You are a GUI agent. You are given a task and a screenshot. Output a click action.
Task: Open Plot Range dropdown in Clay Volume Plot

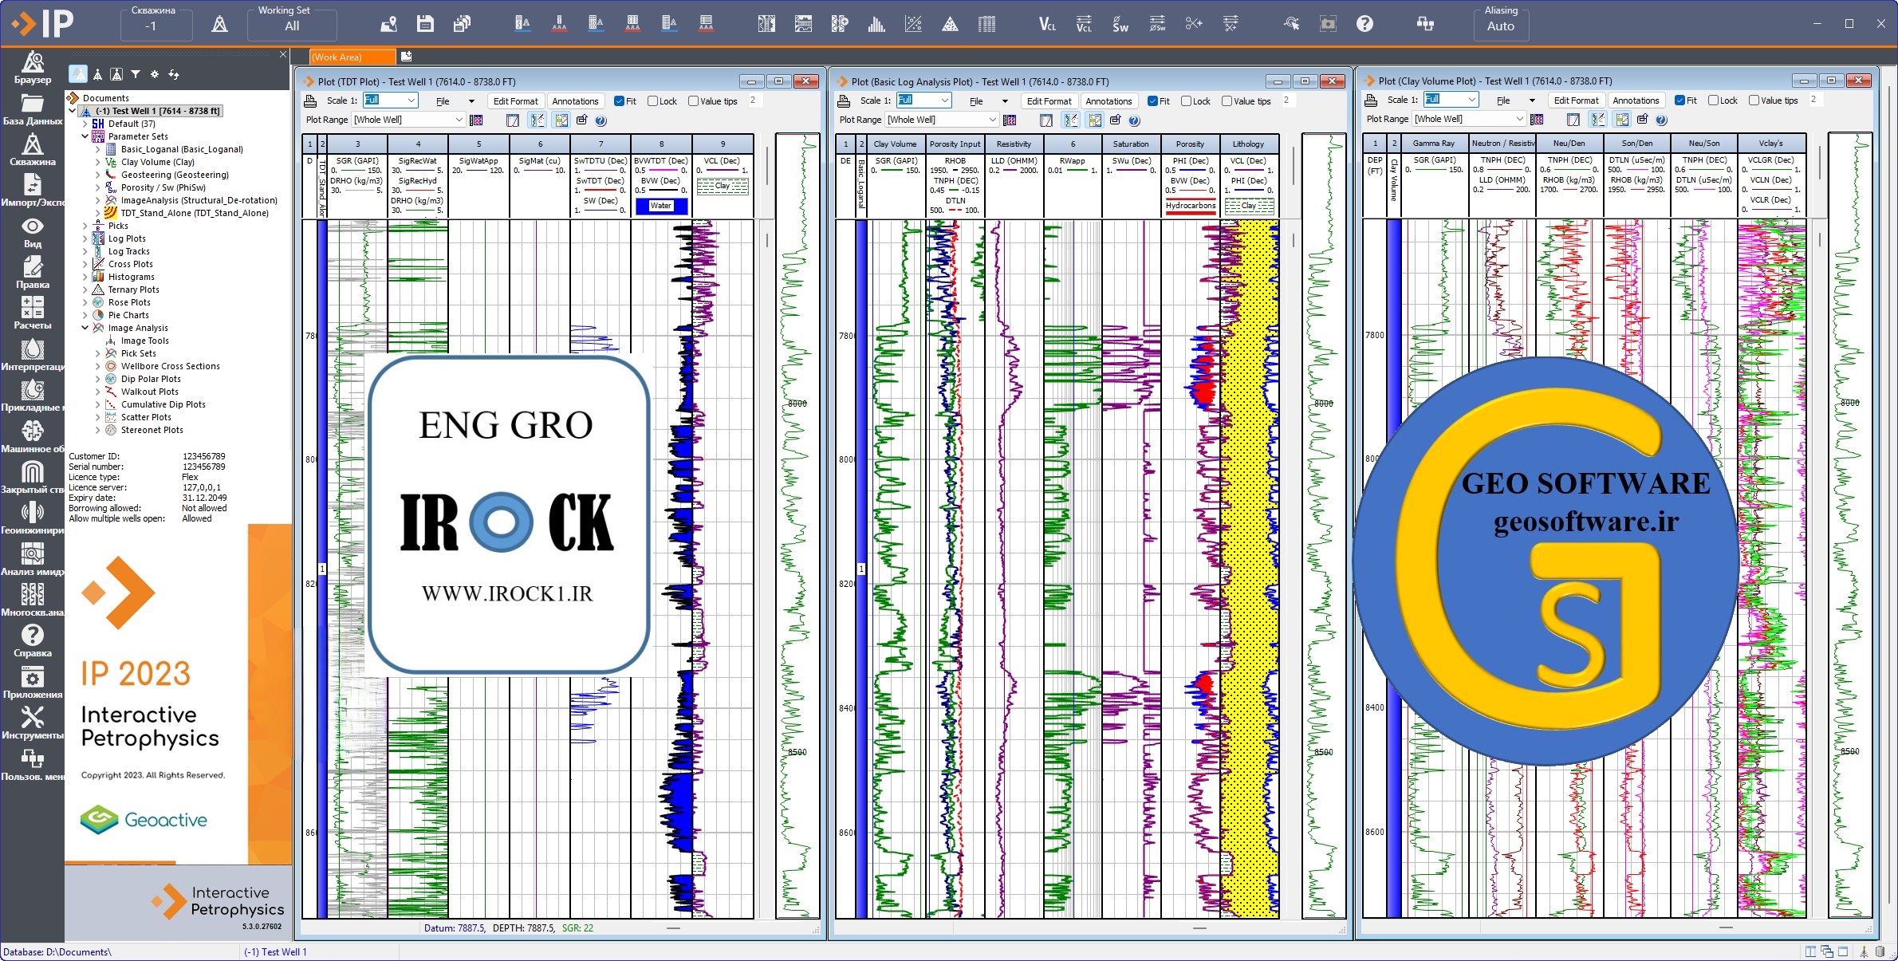pyautogui.click(x=1518, y=119)
